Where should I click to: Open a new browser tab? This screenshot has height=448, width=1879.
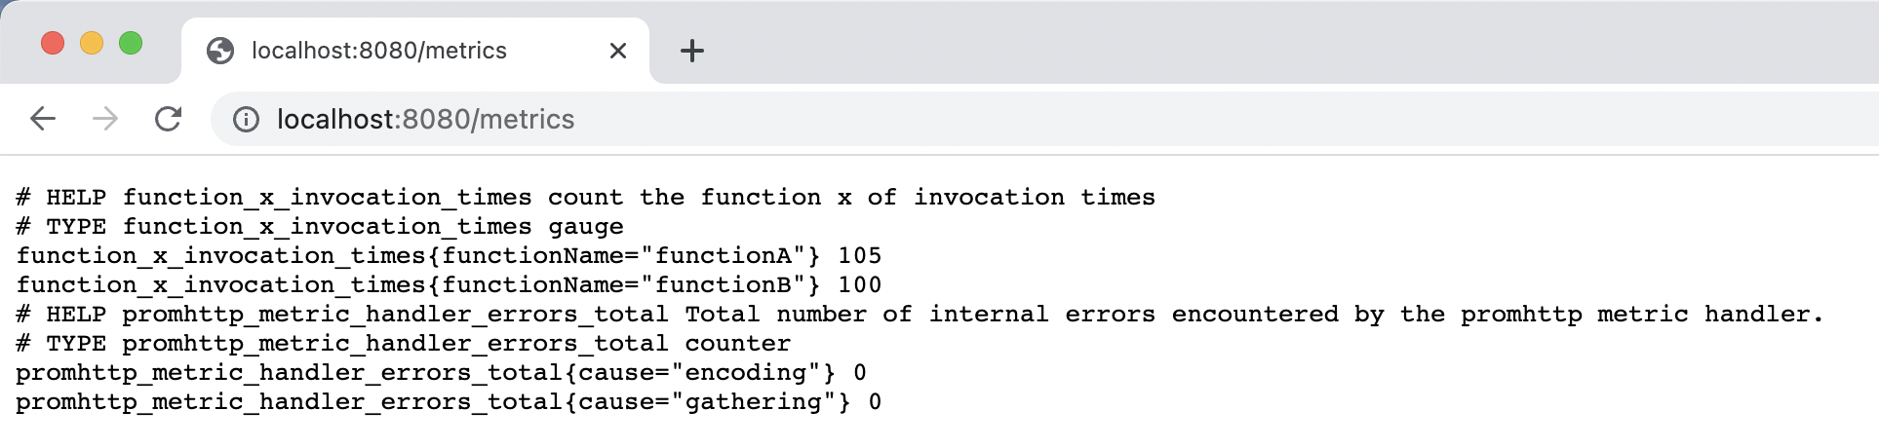[x=691, y=51]
